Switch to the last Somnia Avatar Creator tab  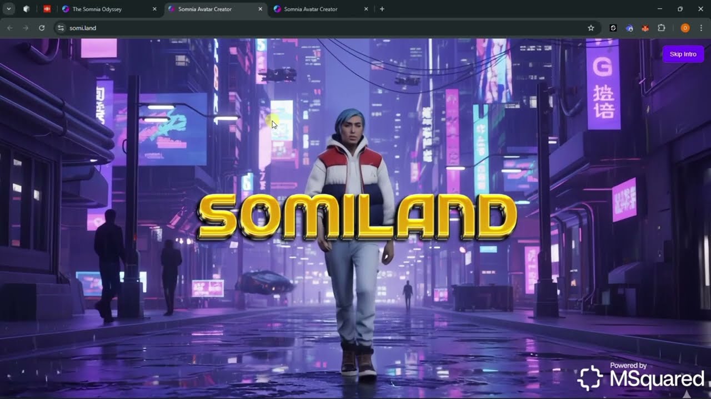[x=322, y=9]
